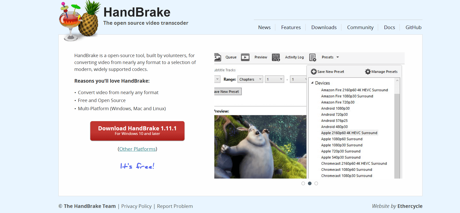Open the end chapter number dropdown
Image resolution: width=460 pixels, height=213 pixels.
click(x=298, y=79)
